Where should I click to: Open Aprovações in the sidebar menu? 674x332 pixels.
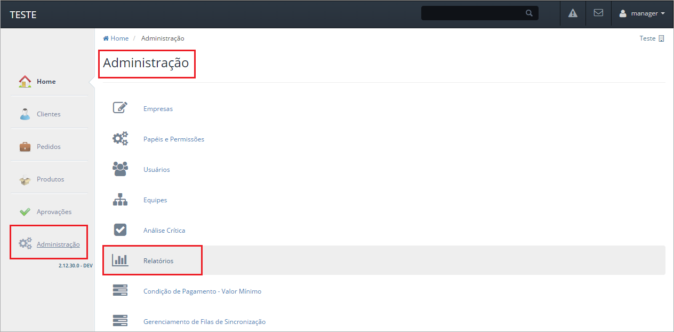tap(54, 212)
